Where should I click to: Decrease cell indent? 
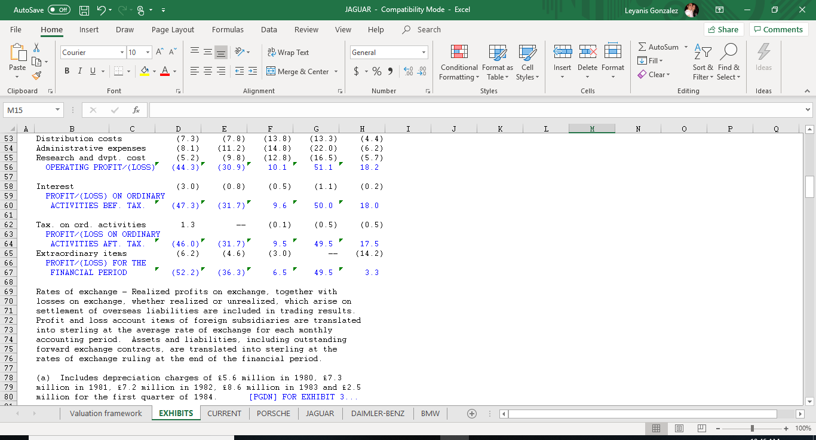(239, 71)
